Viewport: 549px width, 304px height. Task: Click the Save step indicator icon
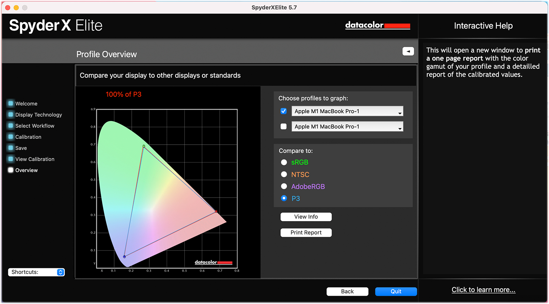(11, 148)
